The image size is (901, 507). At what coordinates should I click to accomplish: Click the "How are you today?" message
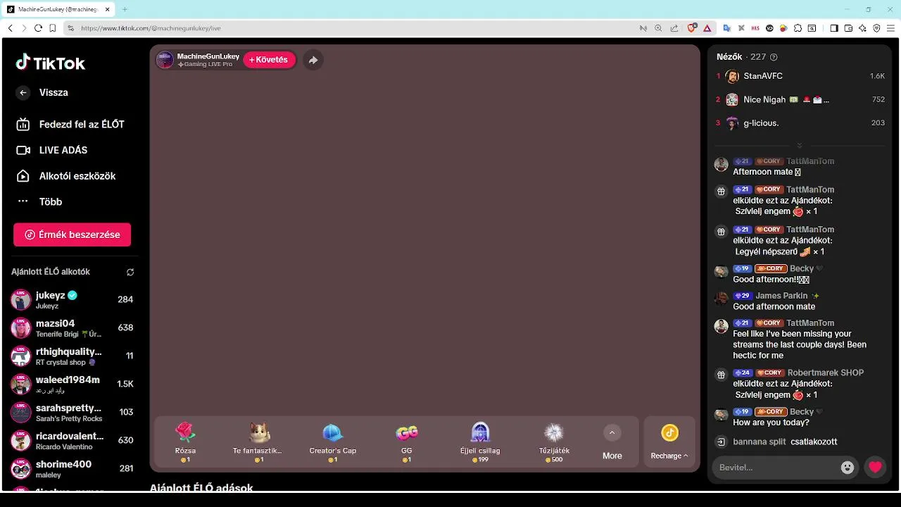point(771,423)
